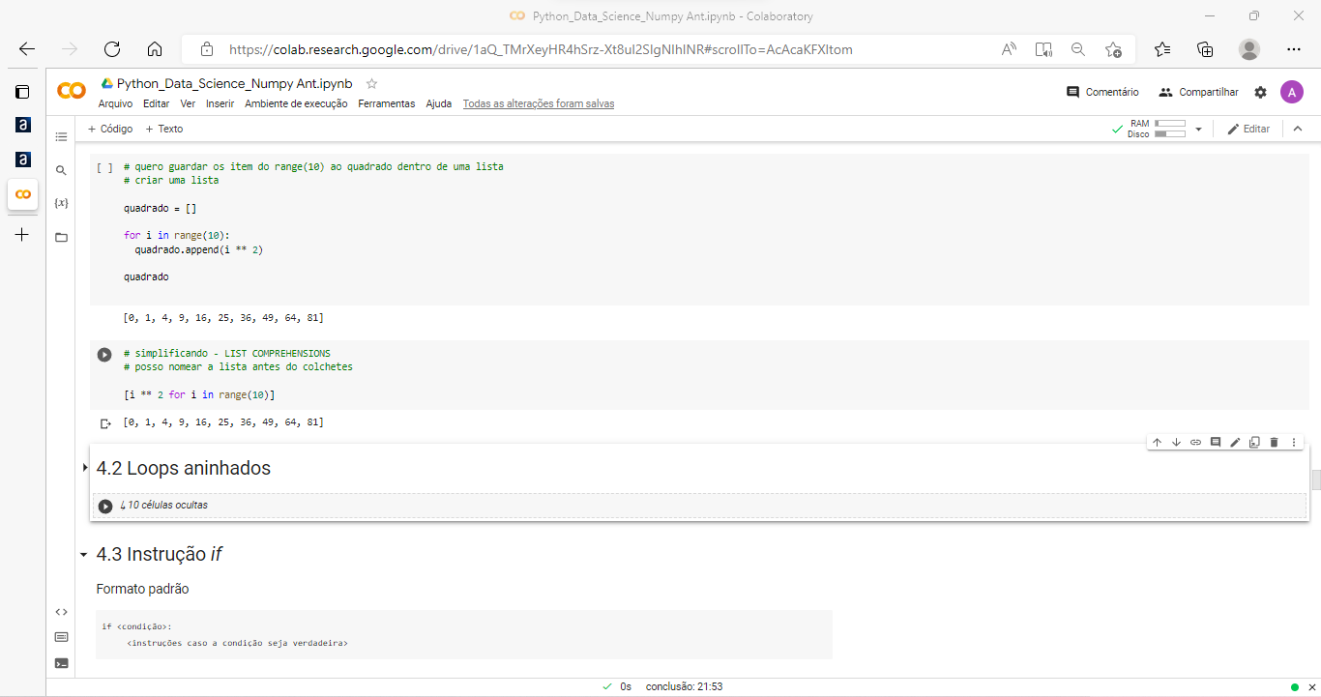
Task: Clear output of list comprehension cell
Action: pyautogui.click(x=105, y=423)
